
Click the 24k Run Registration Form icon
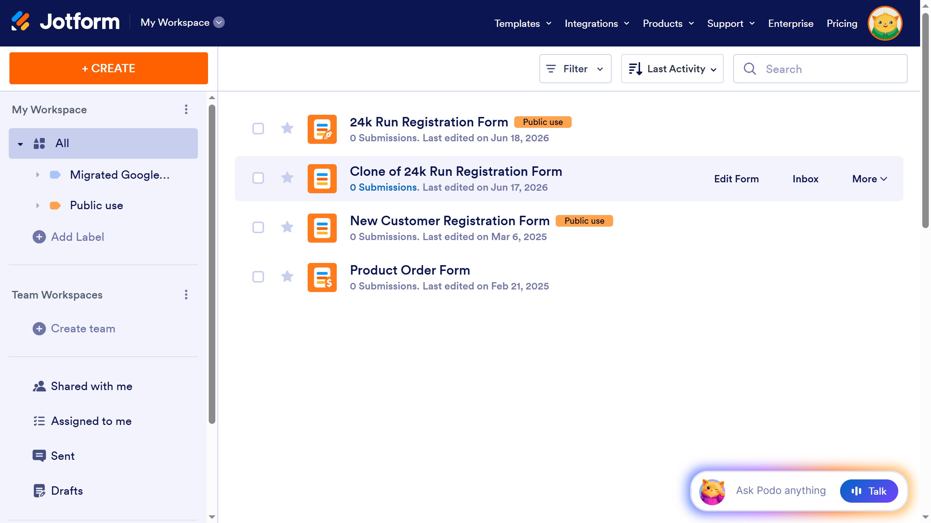tap(322, 129)
